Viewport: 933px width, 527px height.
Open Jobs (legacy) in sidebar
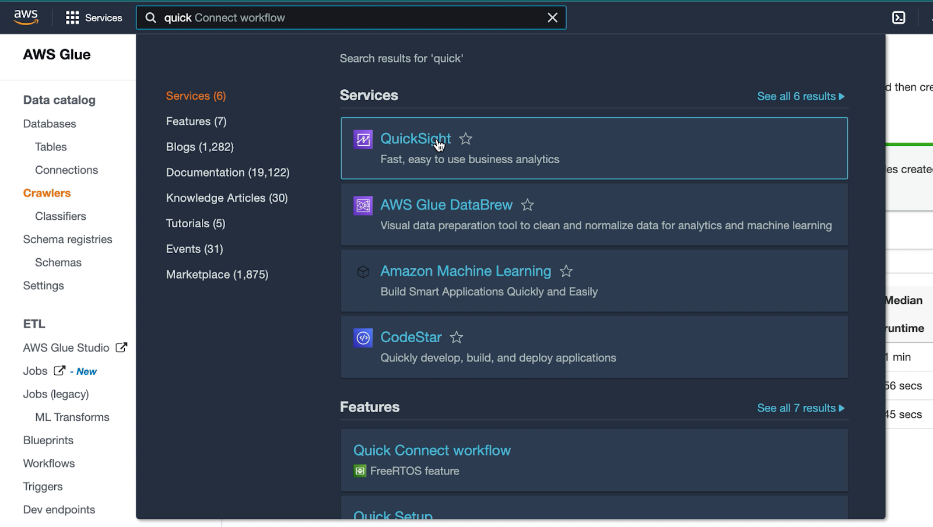tap(56, 394)
